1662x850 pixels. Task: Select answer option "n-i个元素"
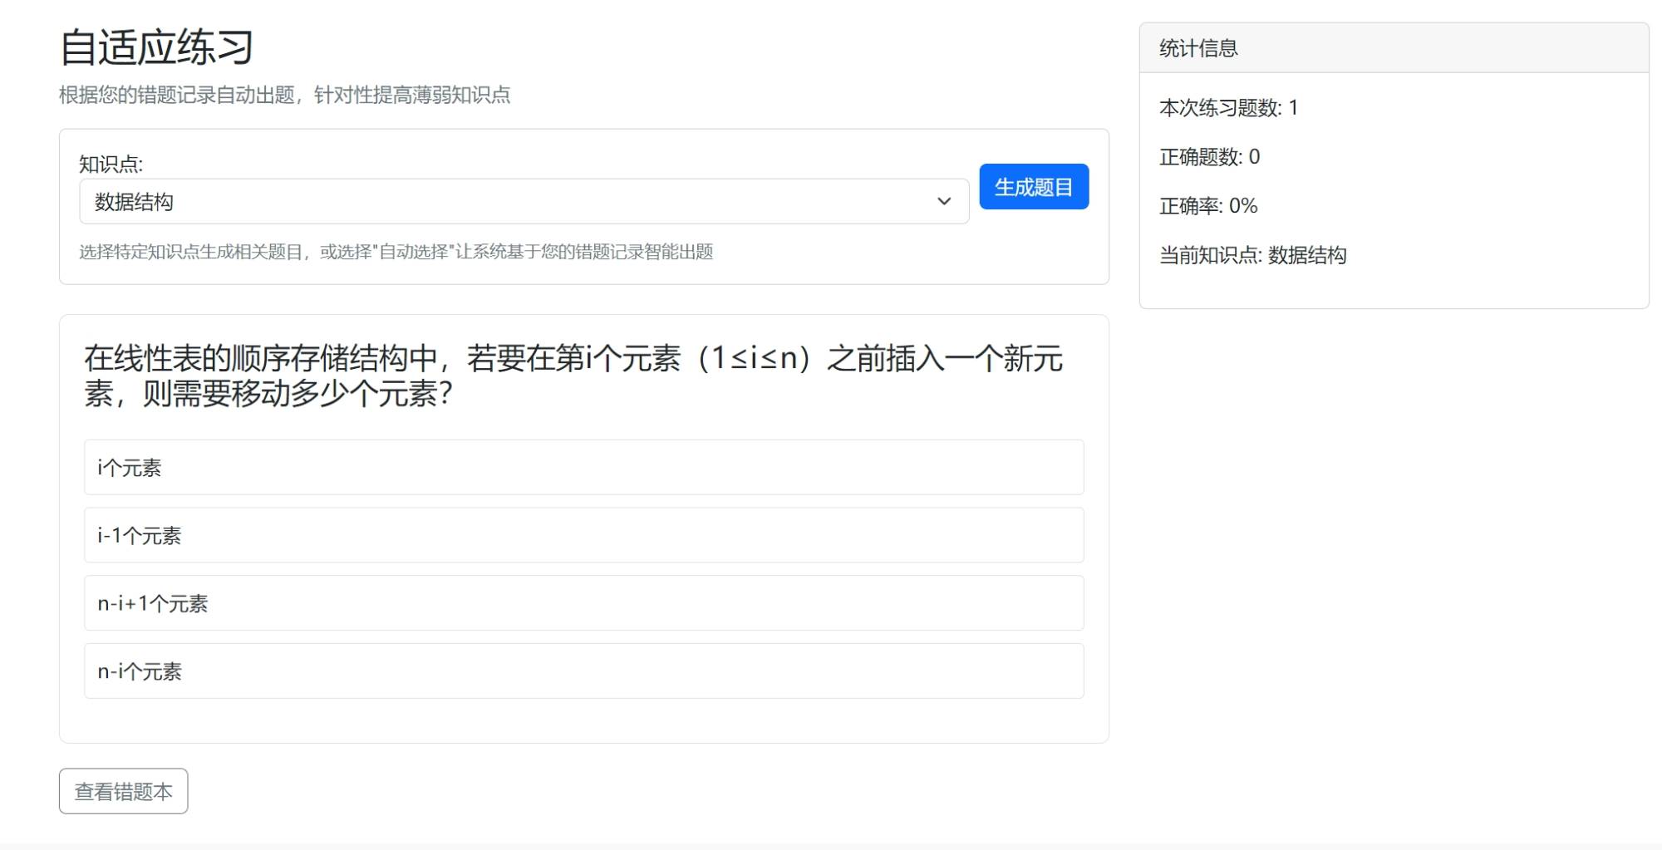pos(583,671)
